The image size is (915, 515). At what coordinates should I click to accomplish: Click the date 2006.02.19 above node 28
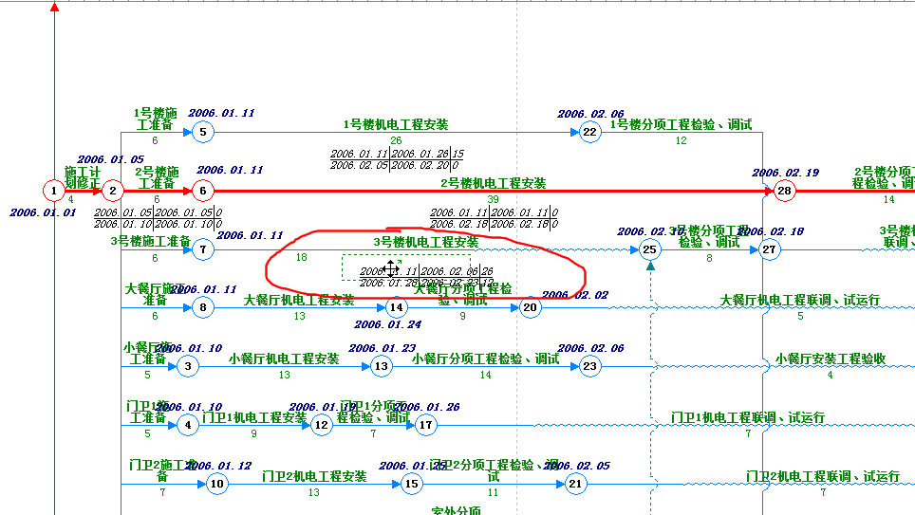click(786, 174)
